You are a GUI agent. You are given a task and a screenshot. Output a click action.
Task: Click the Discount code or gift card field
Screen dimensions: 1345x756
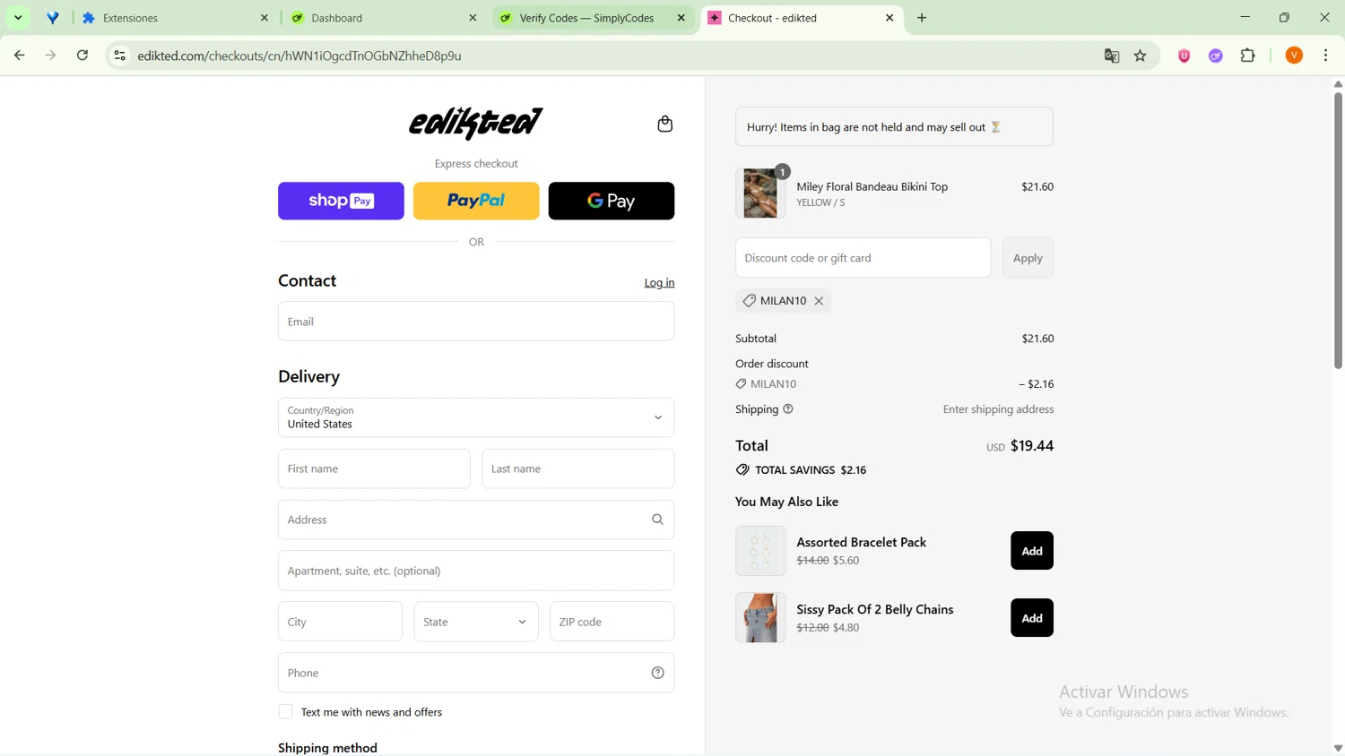point(863,258)
